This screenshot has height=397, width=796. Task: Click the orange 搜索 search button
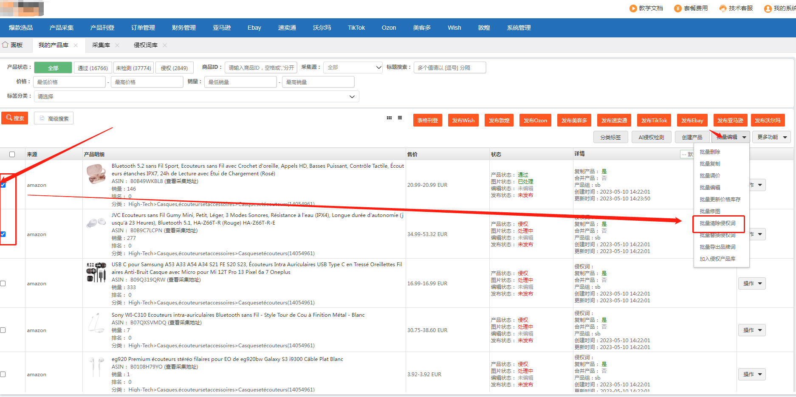coord(15,118)
